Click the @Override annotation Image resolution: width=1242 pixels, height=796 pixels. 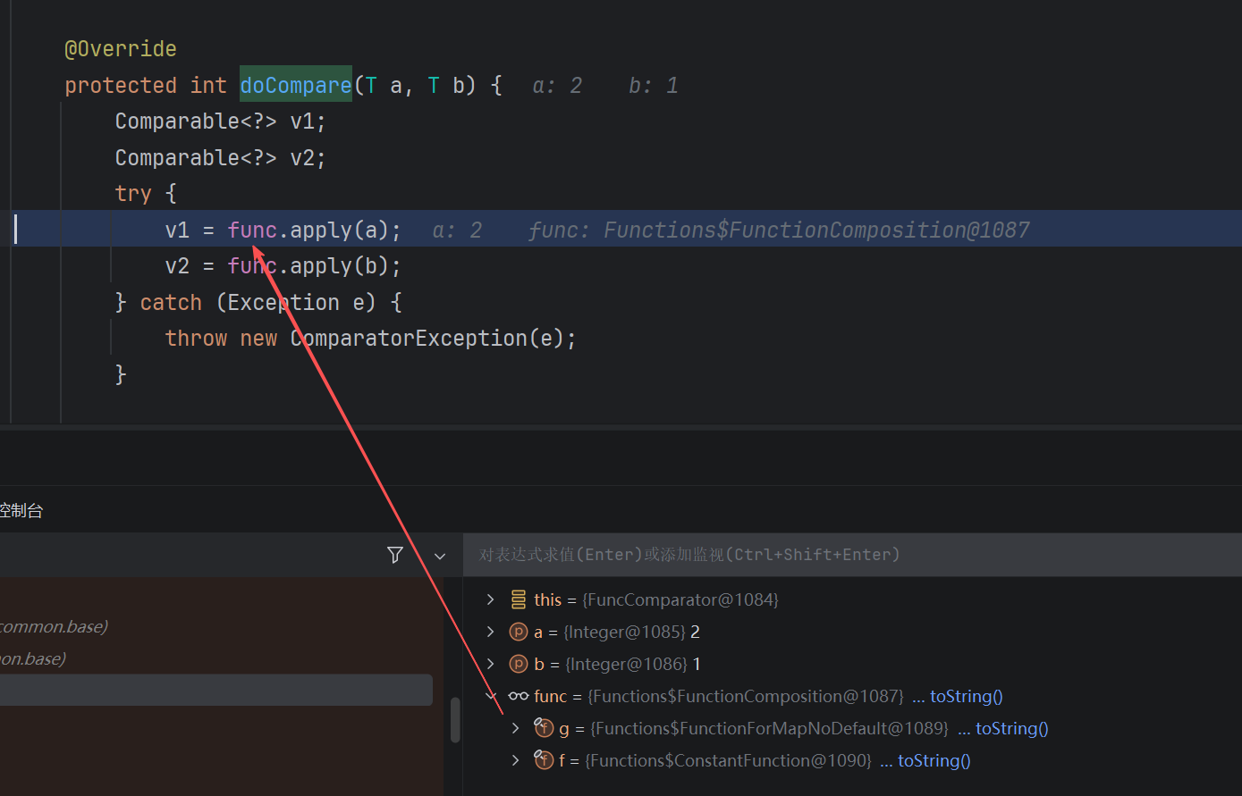[x=121, y=48]
